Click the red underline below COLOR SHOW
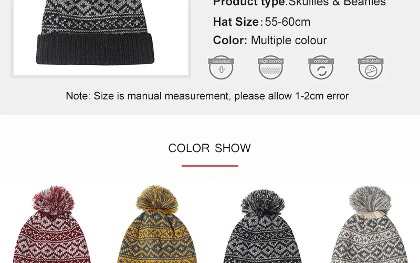The height and width of the screenshot is (263, 420). pyautogui.click(x=210, y=166)
